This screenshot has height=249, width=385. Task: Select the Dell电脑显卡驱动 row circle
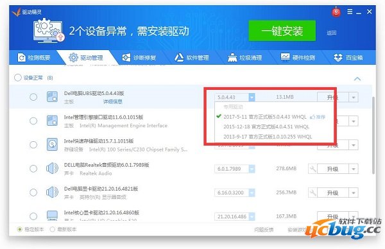33,193
